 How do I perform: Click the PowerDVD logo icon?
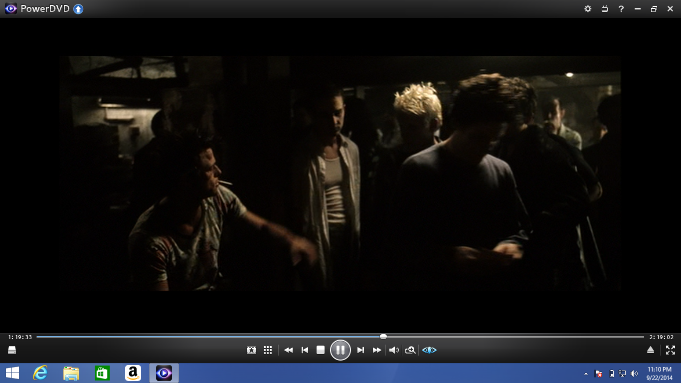10,8
